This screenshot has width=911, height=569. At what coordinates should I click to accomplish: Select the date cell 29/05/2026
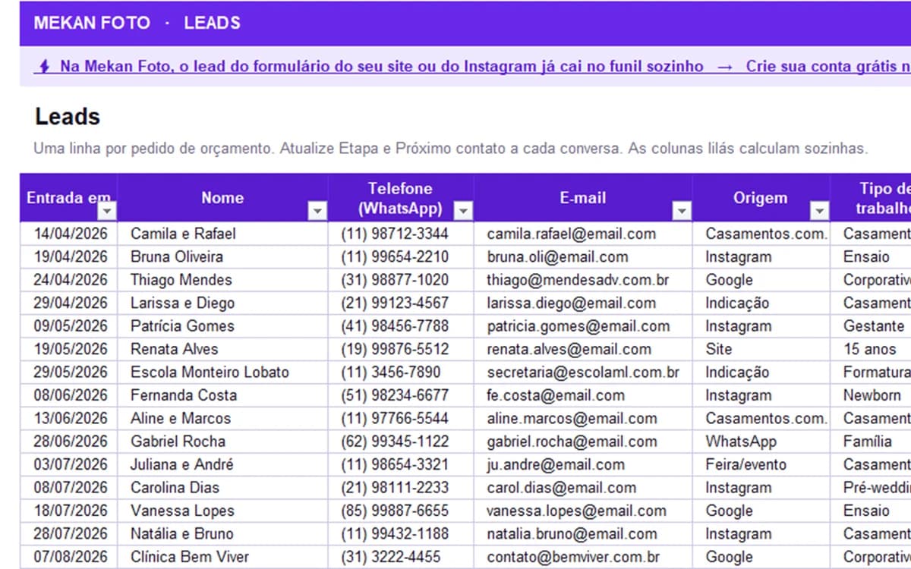point(69,373)
